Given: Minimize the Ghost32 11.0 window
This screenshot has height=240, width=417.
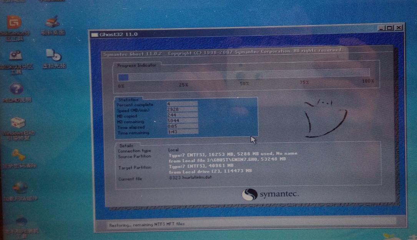Looking at the screenshot, I should pos(381,28).
